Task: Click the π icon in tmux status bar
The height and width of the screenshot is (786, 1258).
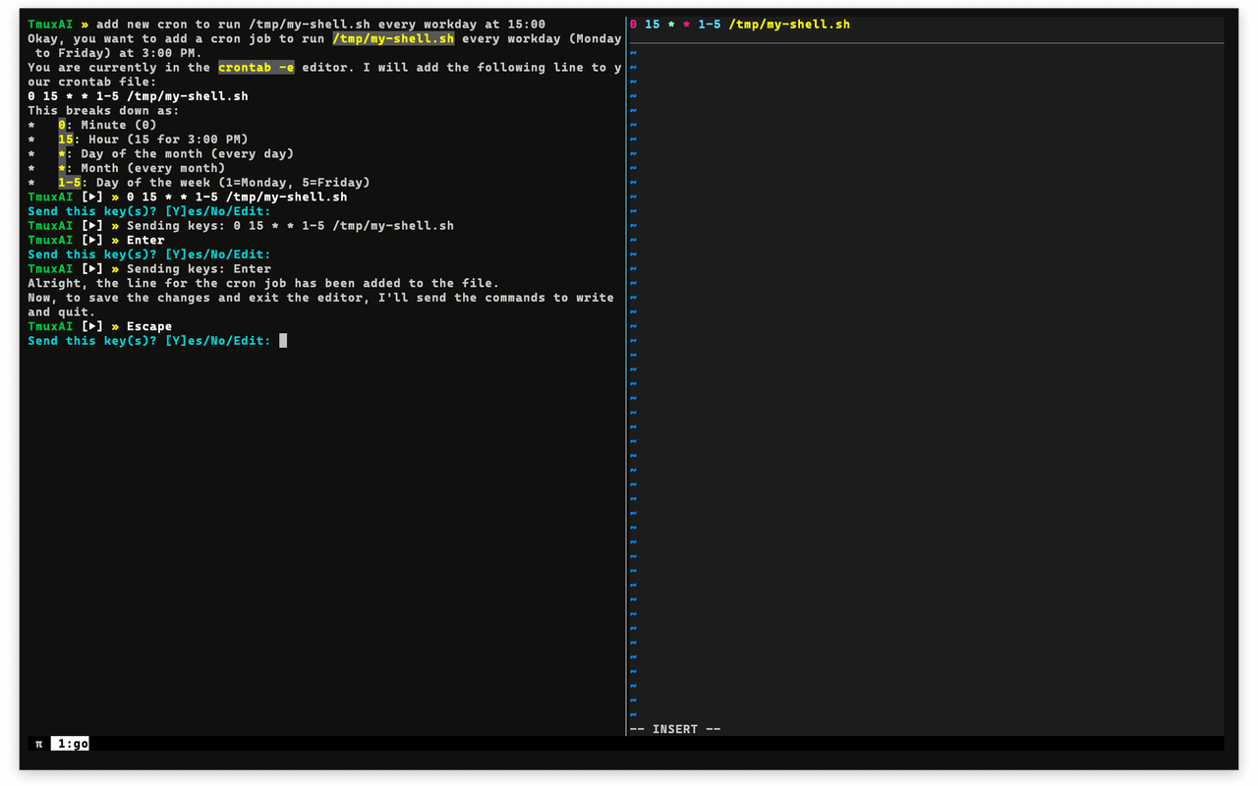Action: point(39,744)
